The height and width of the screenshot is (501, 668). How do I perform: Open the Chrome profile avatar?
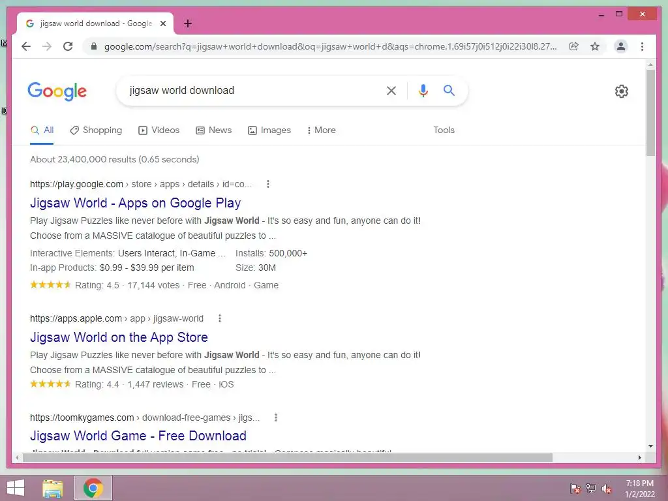(621, 46)
